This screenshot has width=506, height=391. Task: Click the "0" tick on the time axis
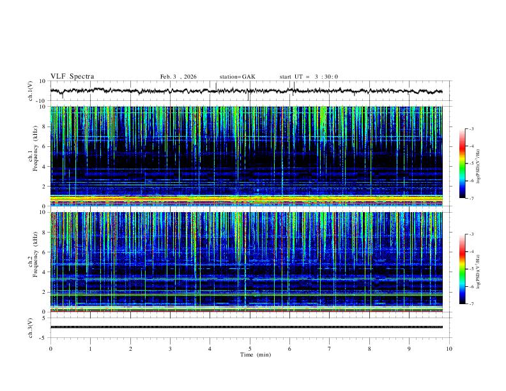point(50,349)
